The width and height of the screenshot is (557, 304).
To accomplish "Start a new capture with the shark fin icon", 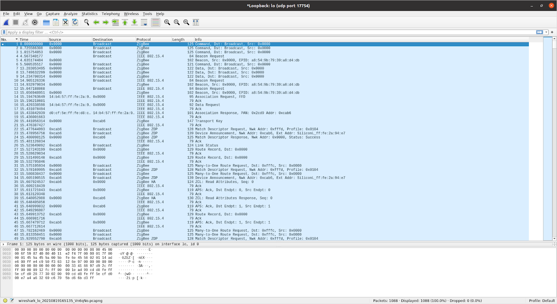I will [6, 22].
